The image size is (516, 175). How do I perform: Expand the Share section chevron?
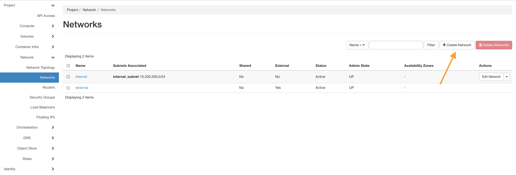pyautogui.click(x=53, y=159)
